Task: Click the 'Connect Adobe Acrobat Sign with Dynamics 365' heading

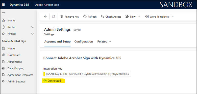Action: (82, 58)
